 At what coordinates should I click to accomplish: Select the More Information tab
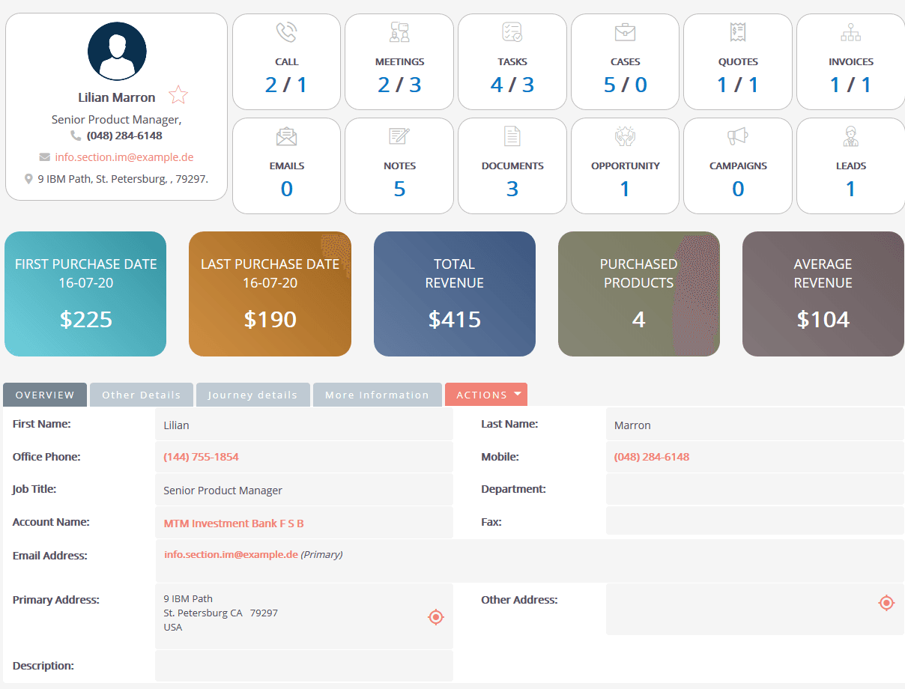[x=377, y=394]
